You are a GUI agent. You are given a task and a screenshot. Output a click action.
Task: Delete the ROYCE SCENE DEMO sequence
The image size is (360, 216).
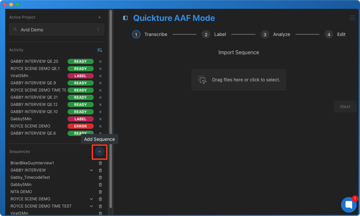tap(100, 199)
